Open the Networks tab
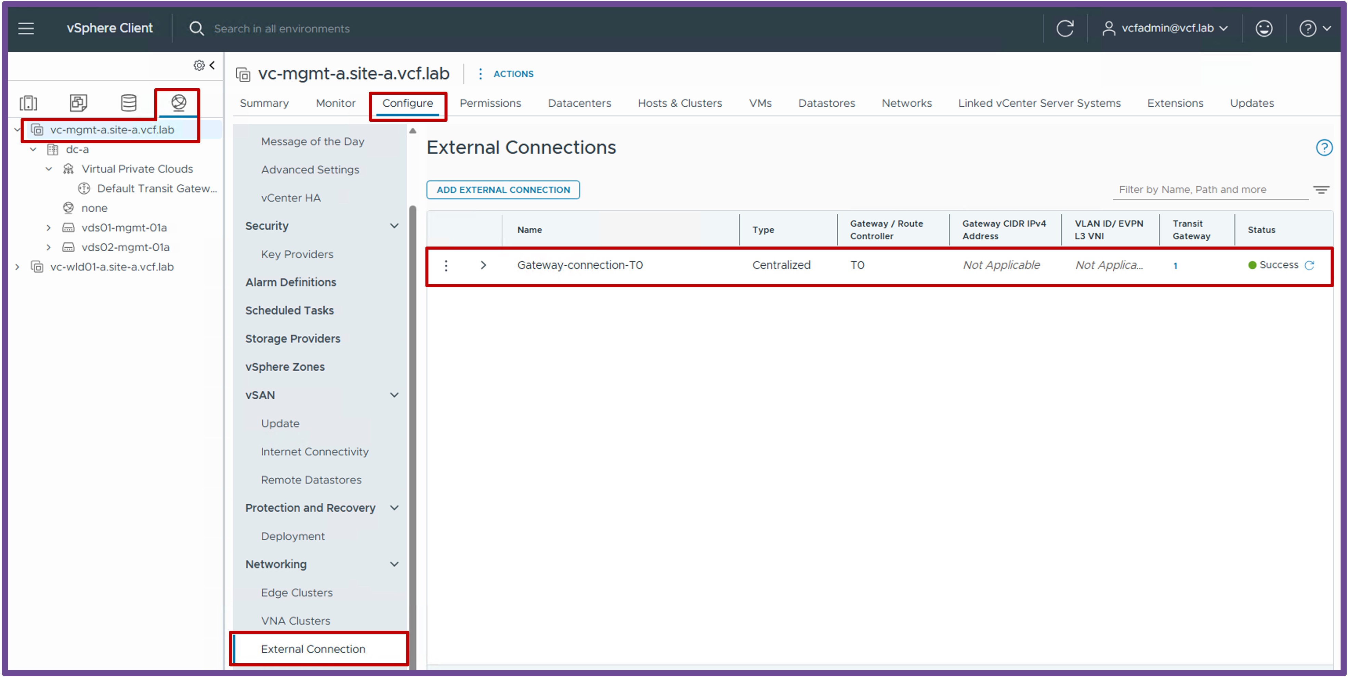 tap(906, 103)
